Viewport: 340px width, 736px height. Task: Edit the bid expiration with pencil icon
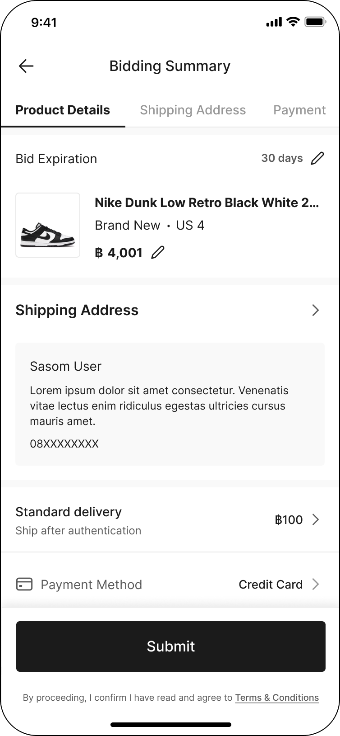tap(317, 158)
